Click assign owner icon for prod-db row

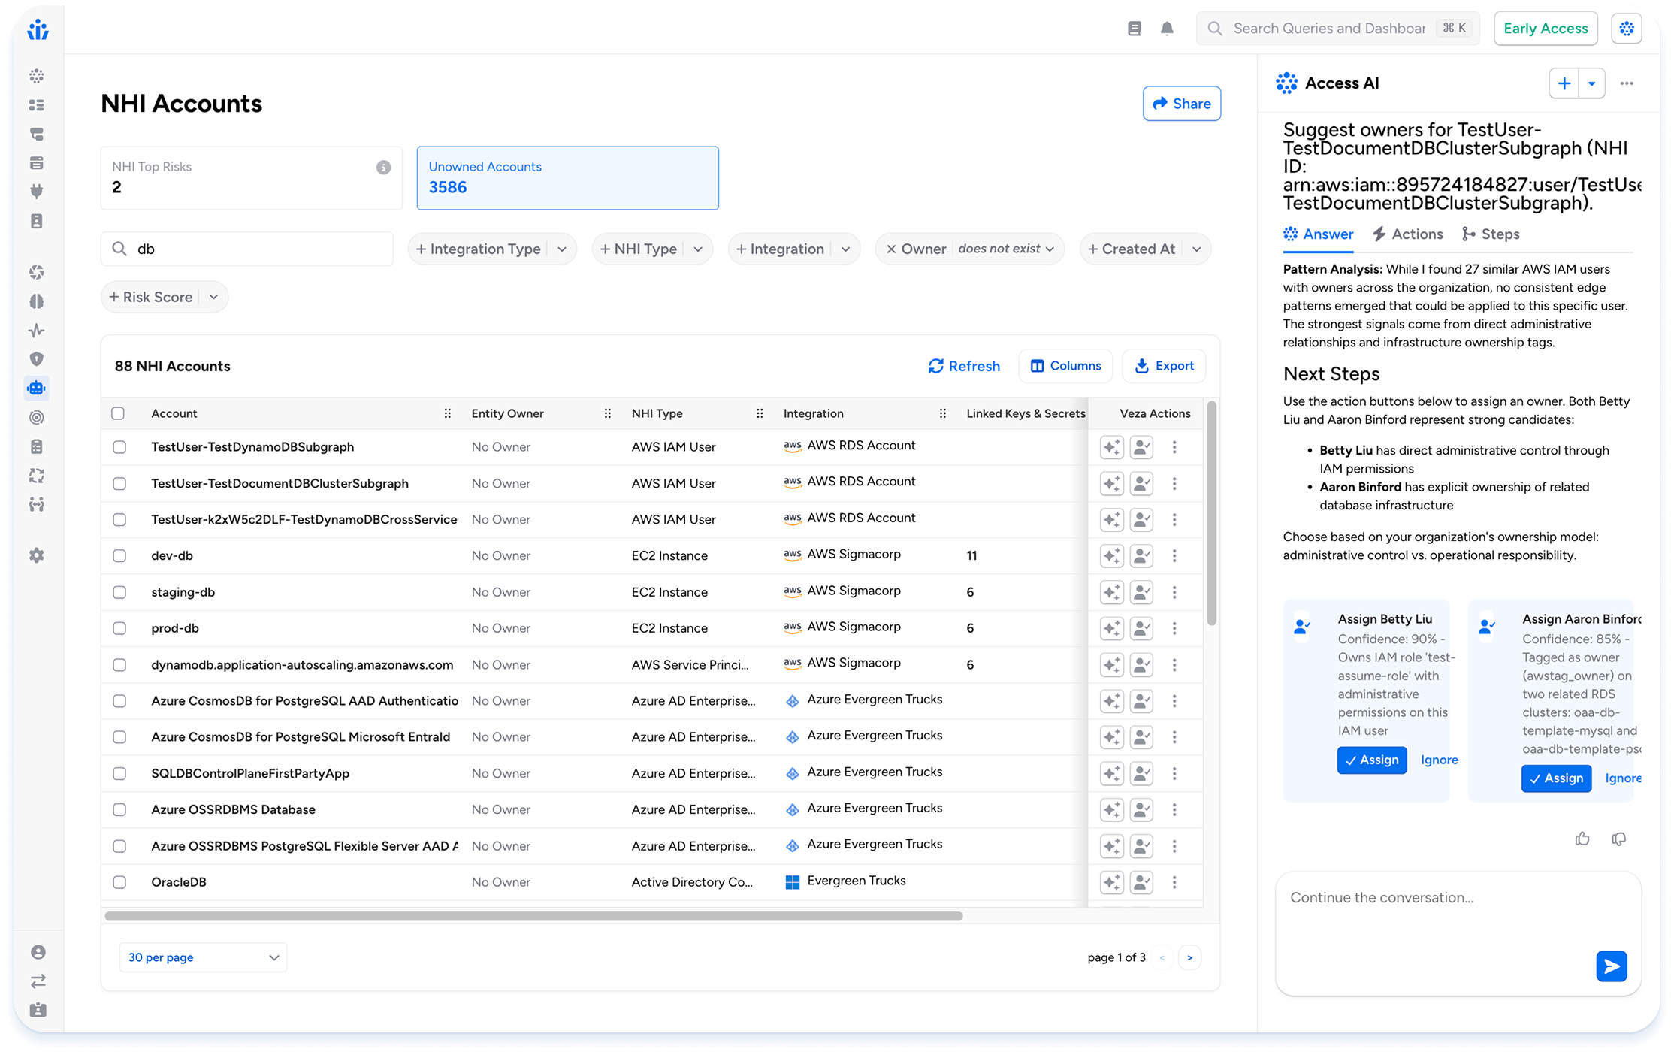pos(1141,628)
